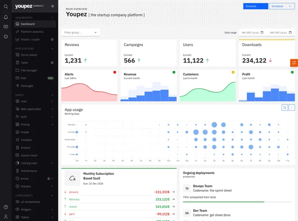Toggle the sidebar pin next to Youpez logo
Screen dimensions: 298x221
[52, 6]
